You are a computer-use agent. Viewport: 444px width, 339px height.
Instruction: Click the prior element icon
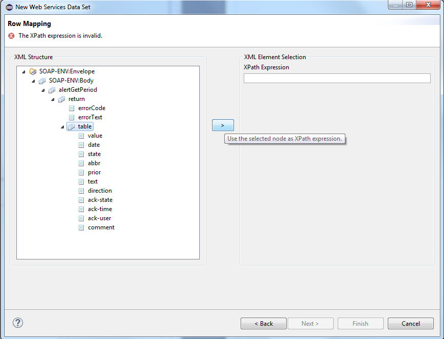click(x=81, y=173)
